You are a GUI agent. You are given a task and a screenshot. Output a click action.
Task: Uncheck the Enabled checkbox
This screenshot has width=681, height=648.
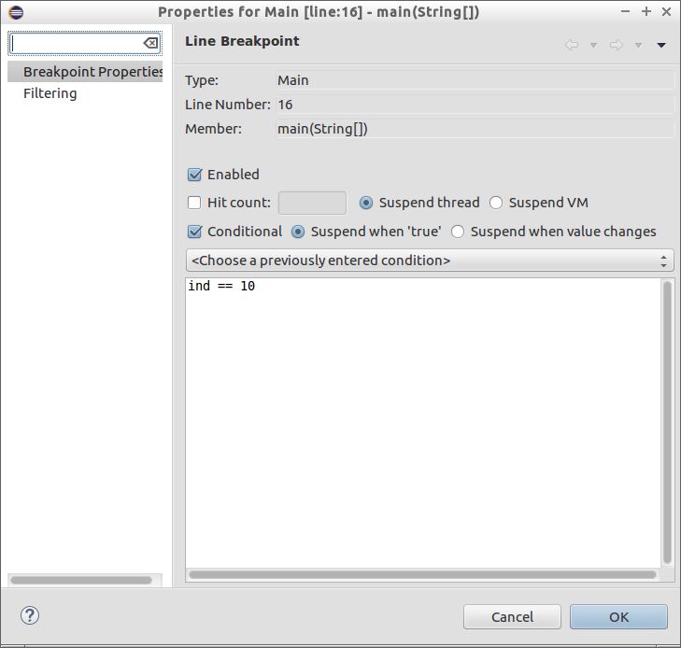point(195,175)
